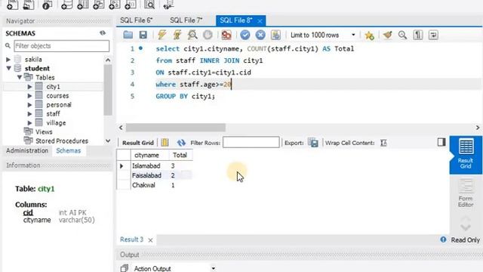
Task: Click the schema tree scrollbar down arrow
Action: pyautogui.click(x=108, y=141)
